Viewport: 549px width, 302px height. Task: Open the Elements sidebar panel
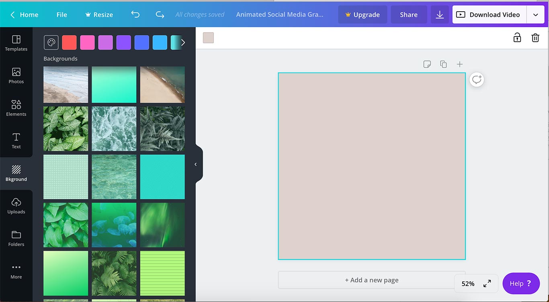[x=16, y=108]
